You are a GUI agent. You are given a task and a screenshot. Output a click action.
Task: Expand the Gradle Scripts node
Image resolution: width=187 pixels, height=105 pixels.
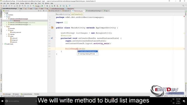(3, 44)
